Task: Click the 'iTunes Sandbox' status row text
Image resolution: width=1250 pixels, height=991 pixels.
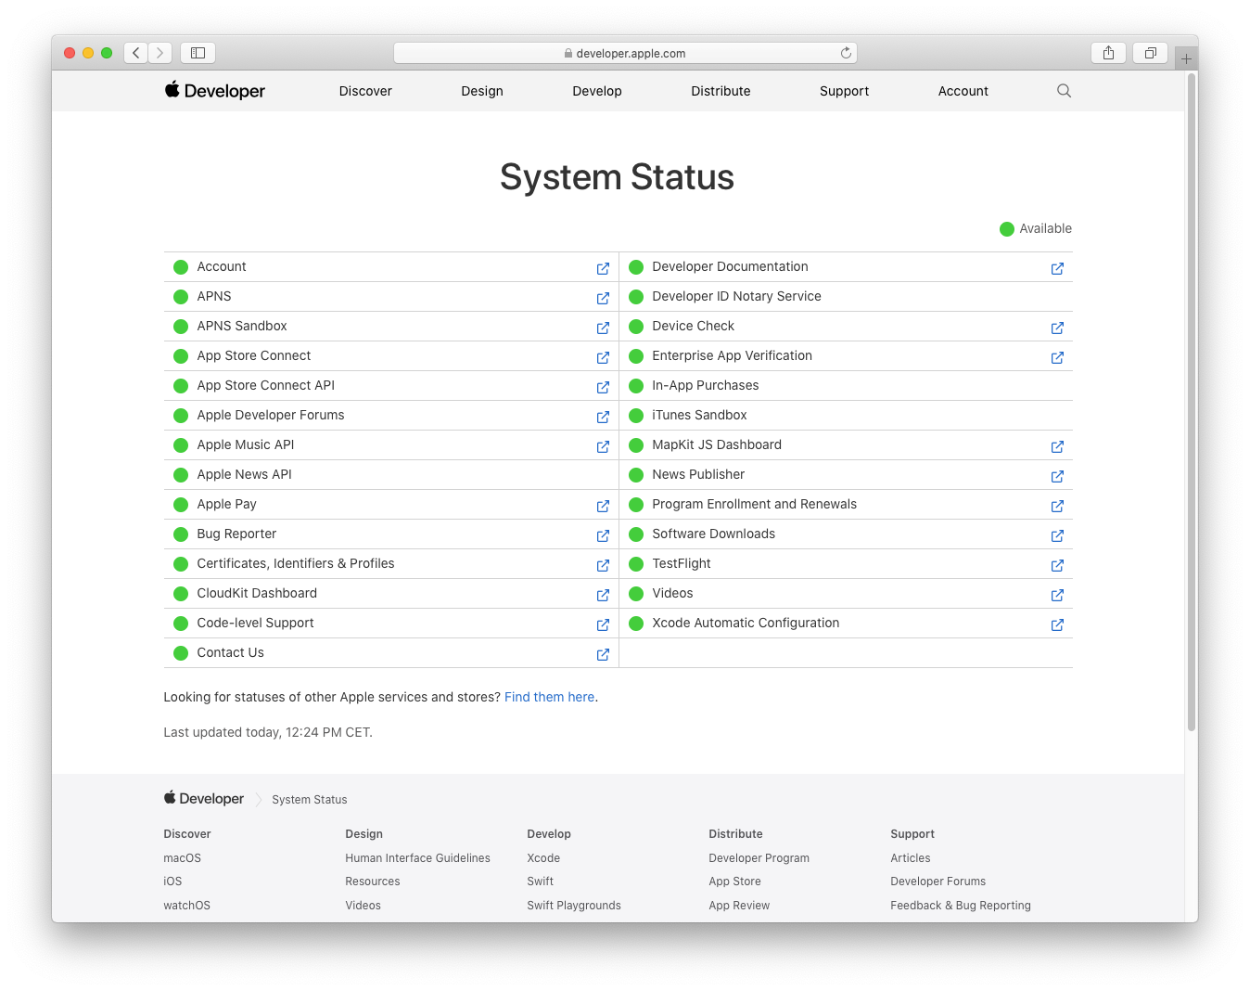Action: pos(699,415)
